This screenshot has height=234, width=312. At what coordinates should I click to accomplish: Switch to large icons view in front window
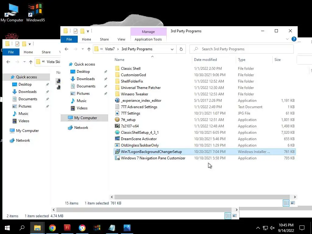pos(293,203)
